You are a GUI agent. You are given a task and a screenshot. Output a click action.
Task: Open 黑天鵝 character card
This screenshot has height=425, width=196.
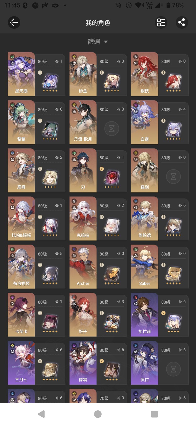point(37,74)
